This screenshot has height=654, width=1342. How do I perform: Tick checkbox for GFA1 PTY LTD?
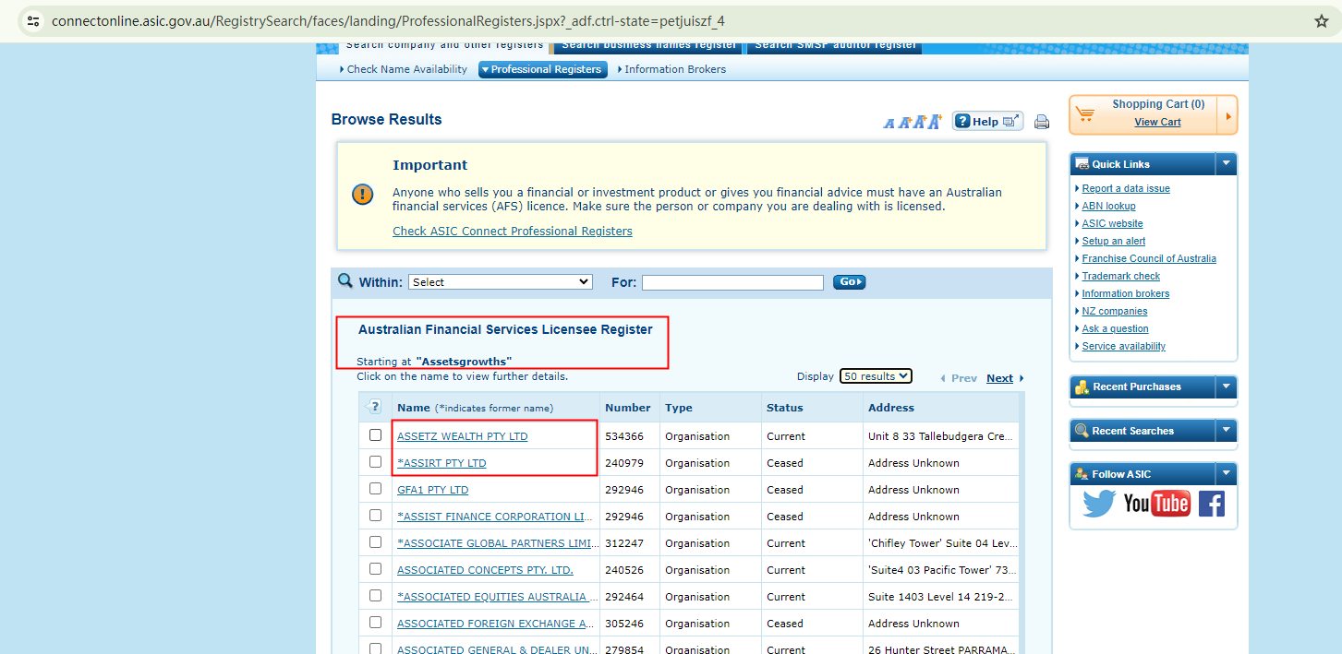click(375, 489)
